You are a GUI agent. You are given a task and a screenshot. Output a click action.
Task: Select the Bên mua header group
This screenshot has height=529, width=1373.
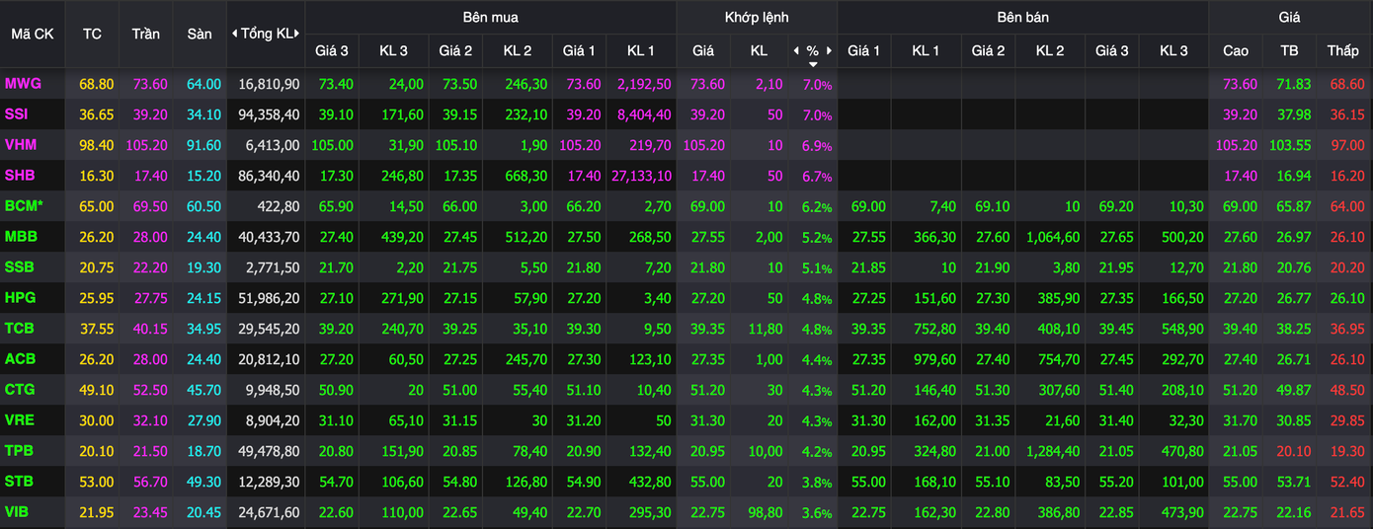point(490,17)
